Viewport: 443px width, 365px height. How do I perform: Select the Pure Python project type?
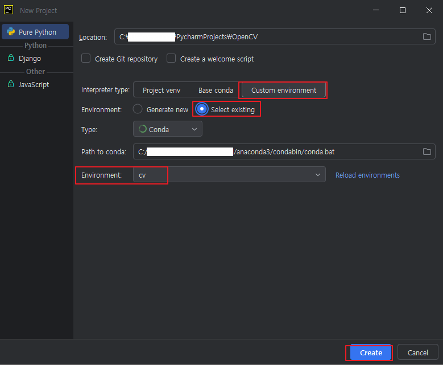(35, 32)
